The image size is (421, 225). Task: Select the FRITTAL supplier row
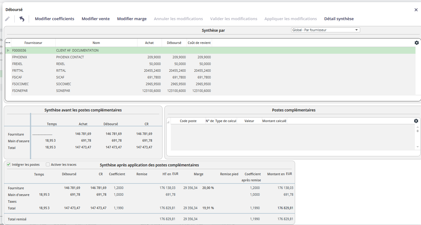click(213, 71)
